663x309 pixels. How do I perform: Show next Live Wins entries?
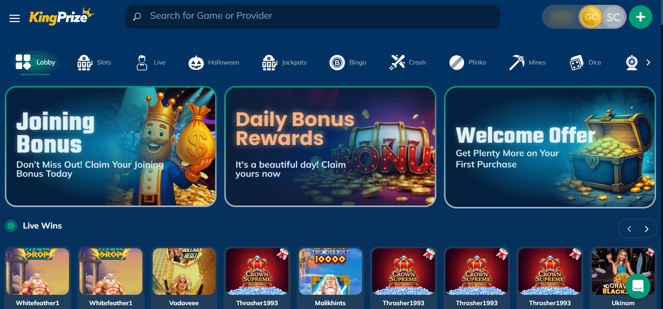click(647, 229)
